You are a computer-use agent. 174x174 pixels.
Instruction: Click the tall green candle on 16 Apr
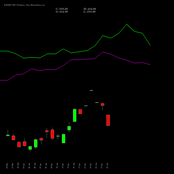point(75,115)
